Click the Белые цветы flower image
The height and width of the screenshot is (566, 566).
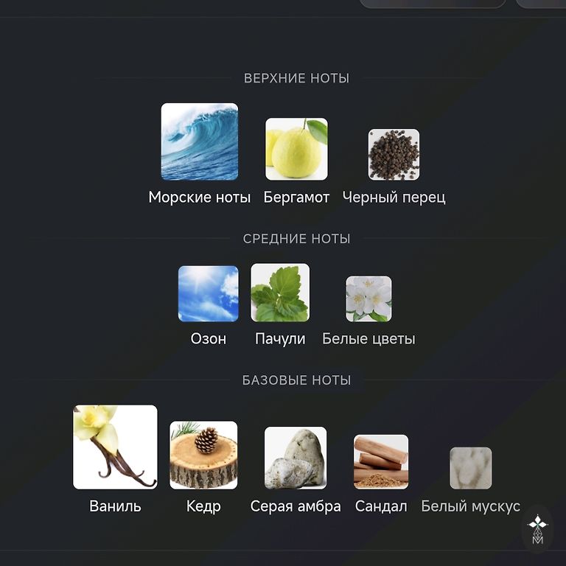[368, 298]
